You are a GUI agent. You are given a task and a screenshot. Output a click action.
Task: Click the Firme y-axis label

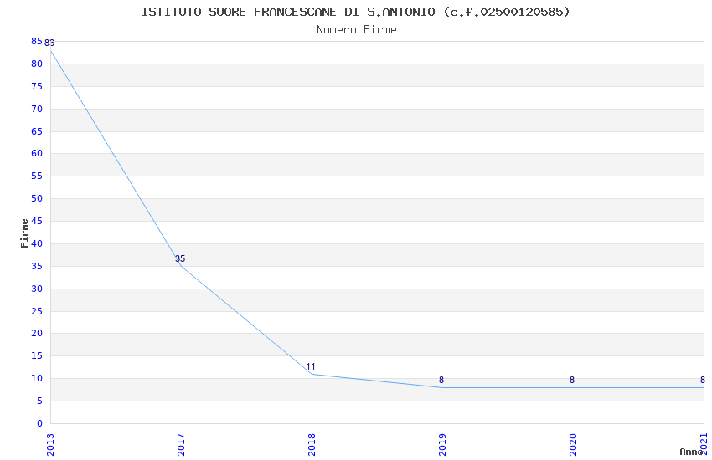(x=24, y=233)
